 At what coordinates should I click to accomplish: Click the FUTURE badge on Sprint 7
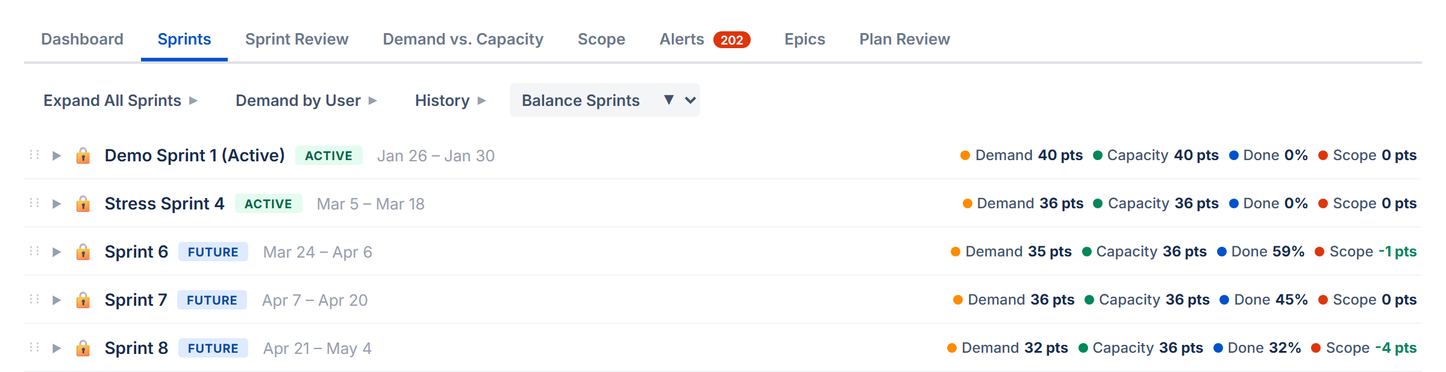coord(212,299)
